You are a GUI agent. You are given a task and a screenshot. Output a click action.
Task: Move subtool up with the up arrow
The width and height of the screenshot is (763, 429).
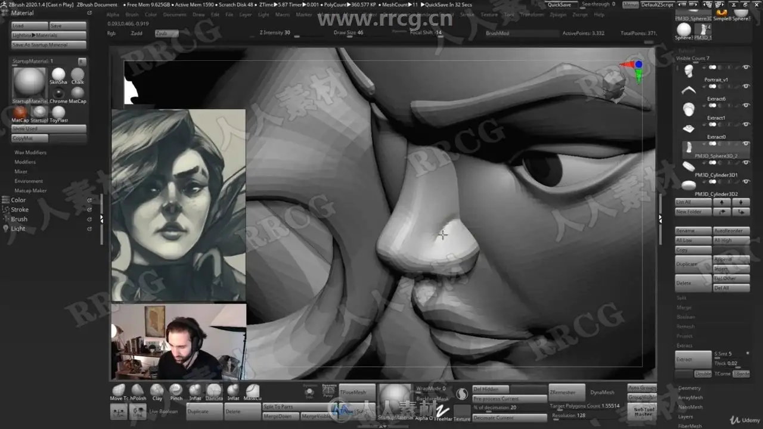click(x=722, y=203)
